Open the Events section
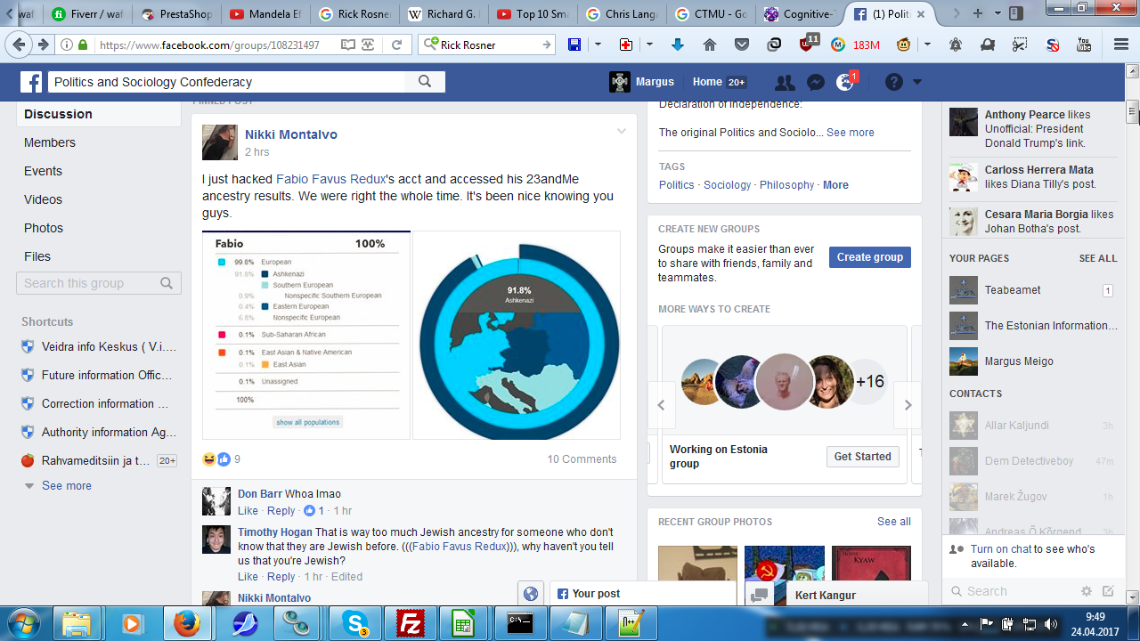Image resolution: width=1140 pixels, height=641 pixels. [43, 171]
